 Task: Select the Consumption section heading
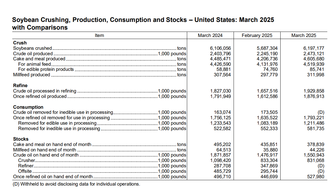[28, 107]
